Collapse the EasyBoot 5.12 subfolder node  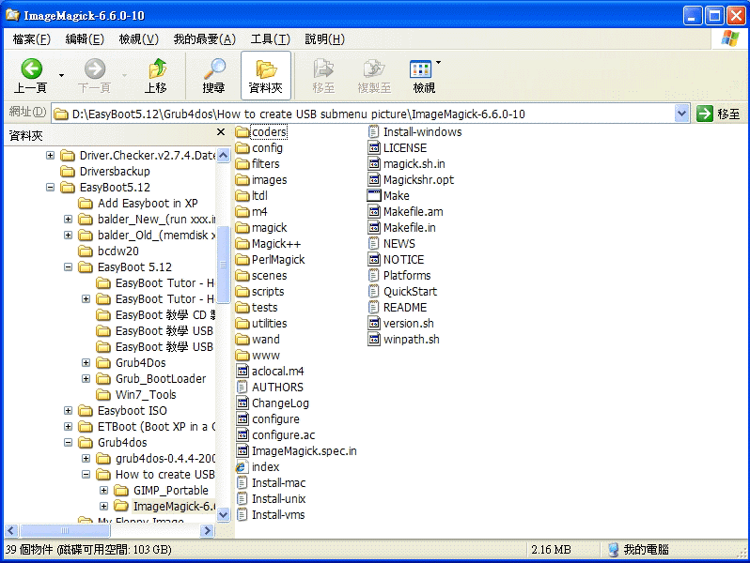[x=68, y=266]
